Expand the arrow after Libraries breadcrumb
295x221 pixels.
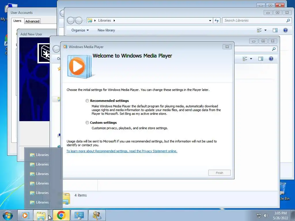pos(114,20)
